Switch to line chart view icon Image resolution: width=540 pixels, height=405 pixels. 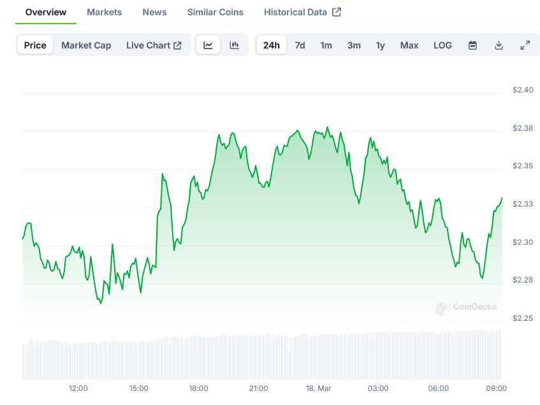[208, 45]
